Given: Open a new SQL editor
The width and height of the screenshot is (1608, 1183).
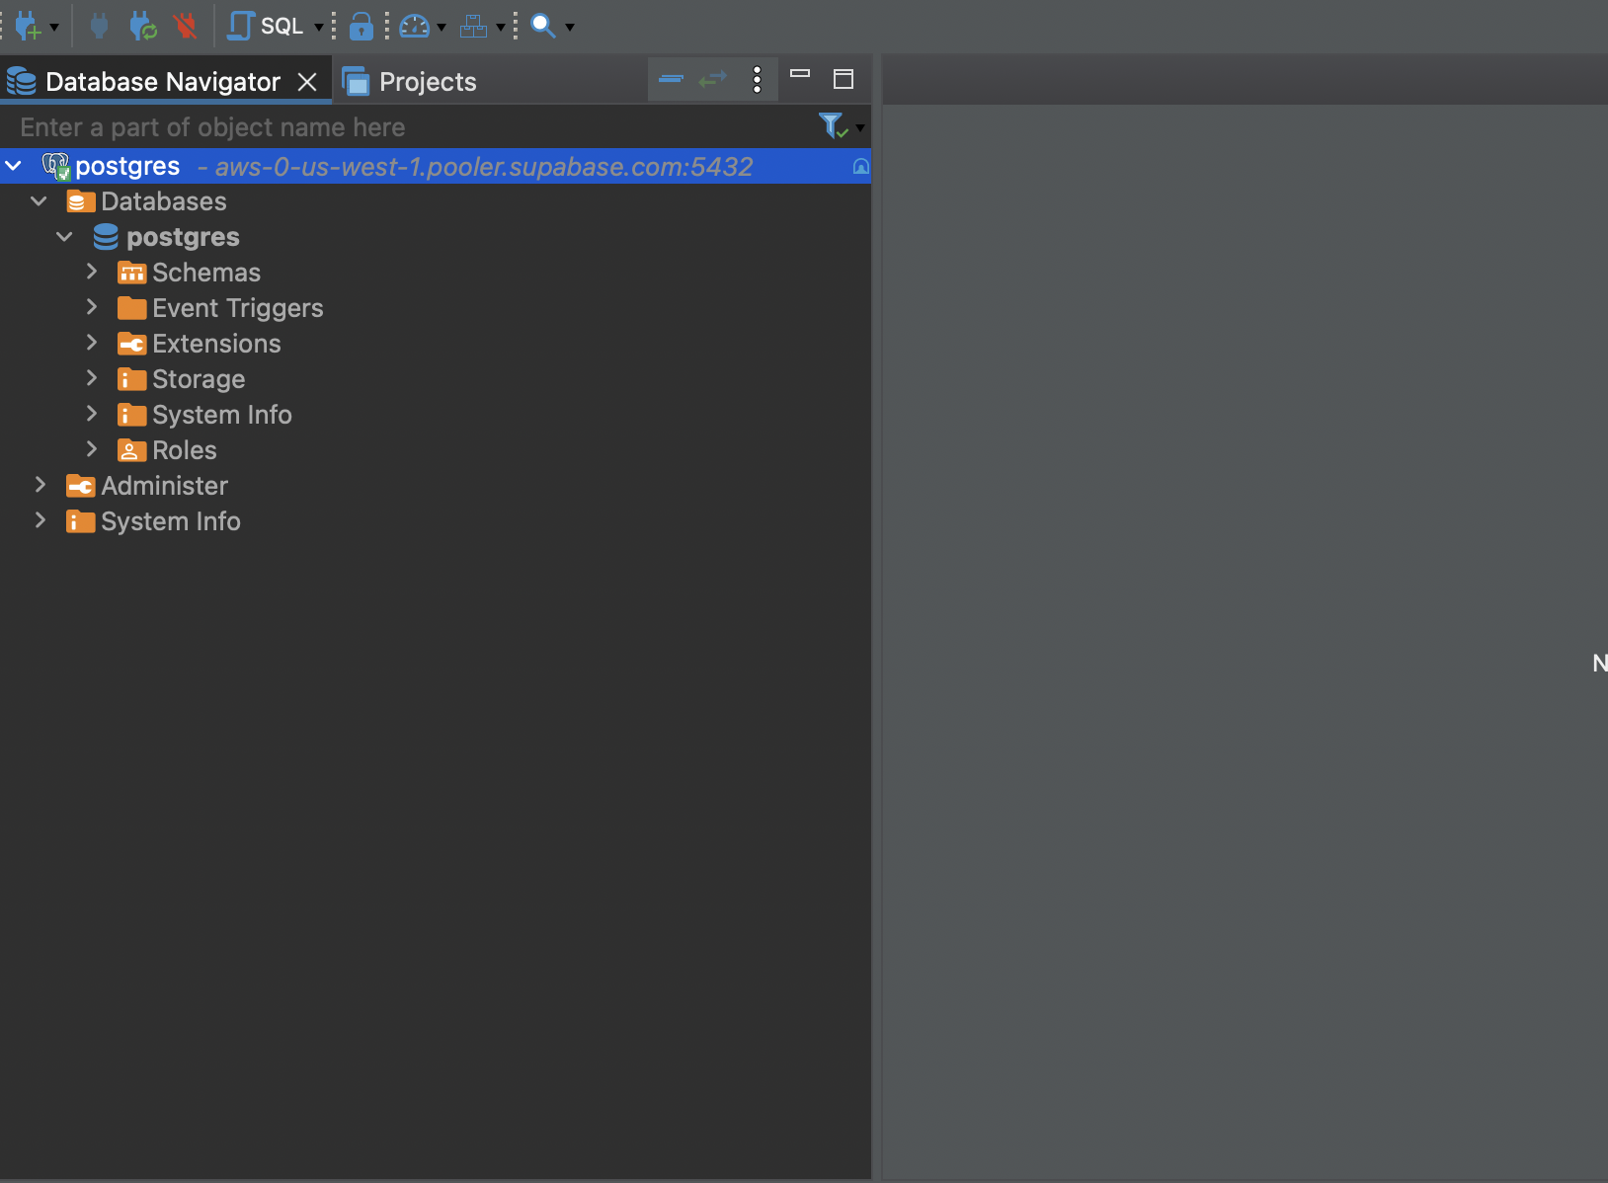Looking at the screenshot, I should [267, 26].
